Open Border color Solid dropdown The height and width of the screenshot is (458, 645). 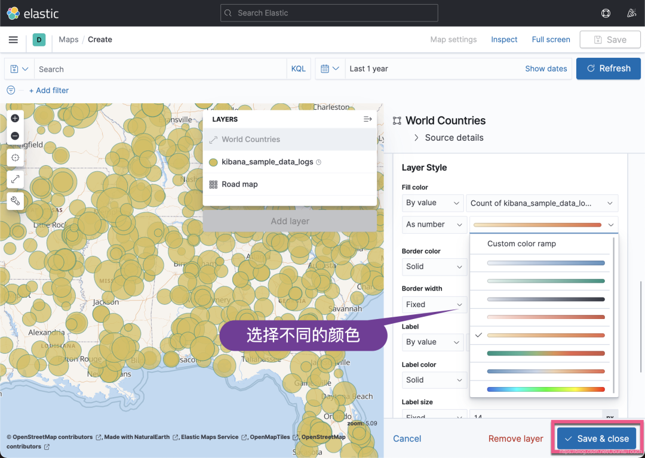coord(434,267)
